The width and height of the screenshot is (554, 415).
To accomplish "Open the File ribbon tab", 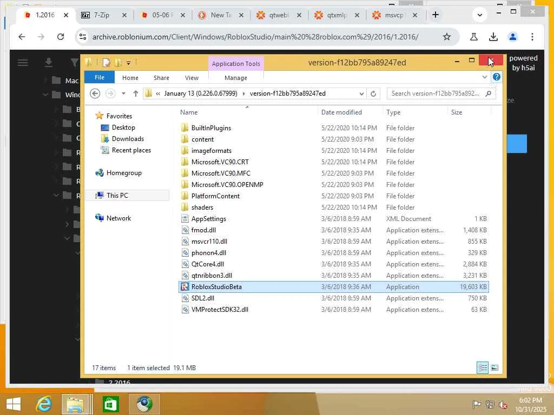I will (100, 77).
